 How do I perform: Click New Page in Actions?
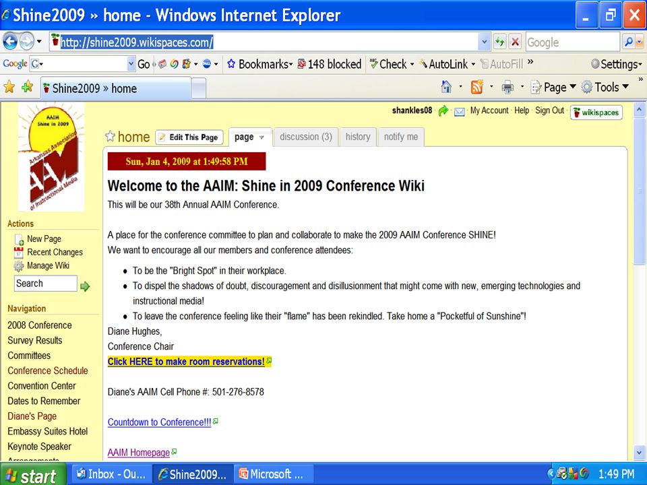point(44,238)
